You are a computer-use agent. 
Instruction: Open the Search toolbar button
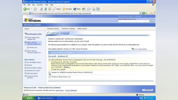click(57, 9)
